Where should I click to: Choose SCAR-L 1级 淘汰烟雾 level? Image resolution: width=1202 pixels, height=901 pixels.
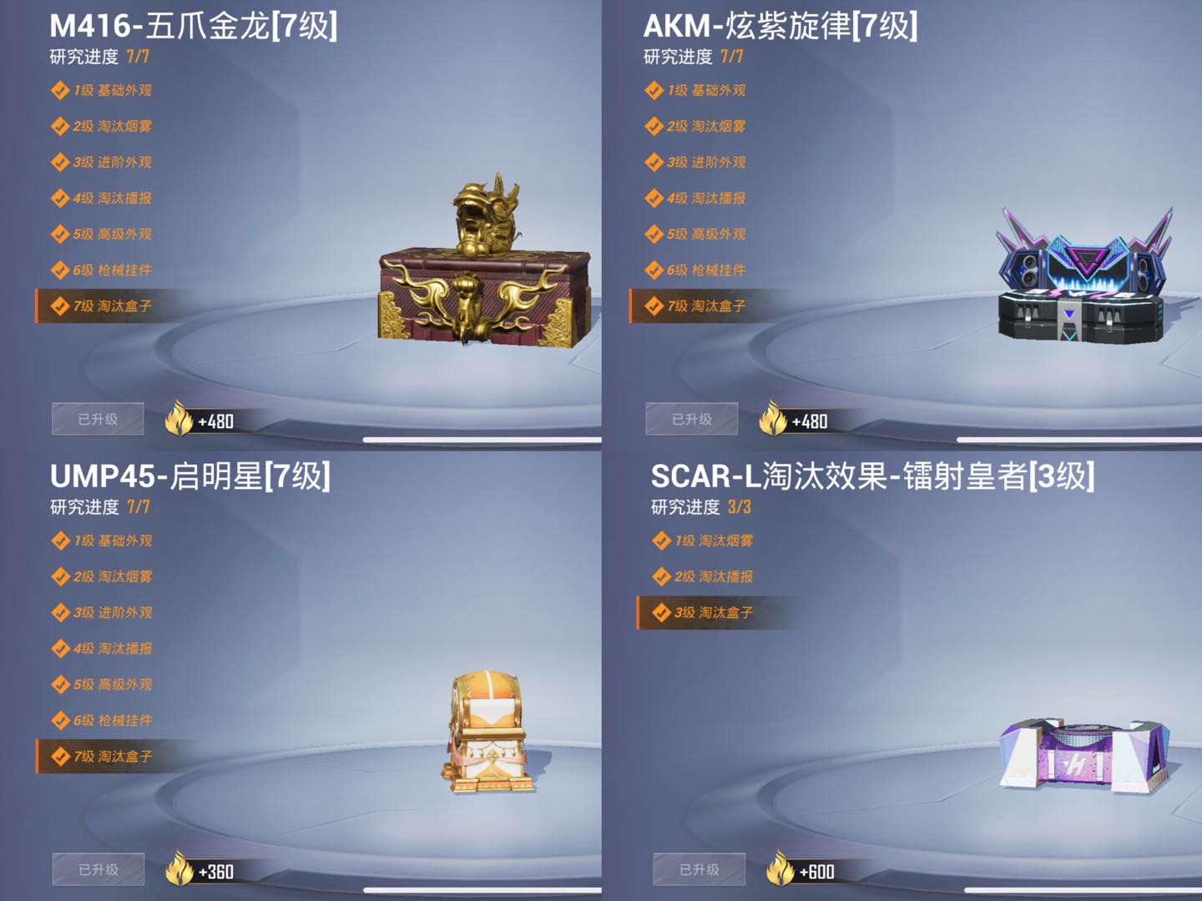(x=704, y=541)
